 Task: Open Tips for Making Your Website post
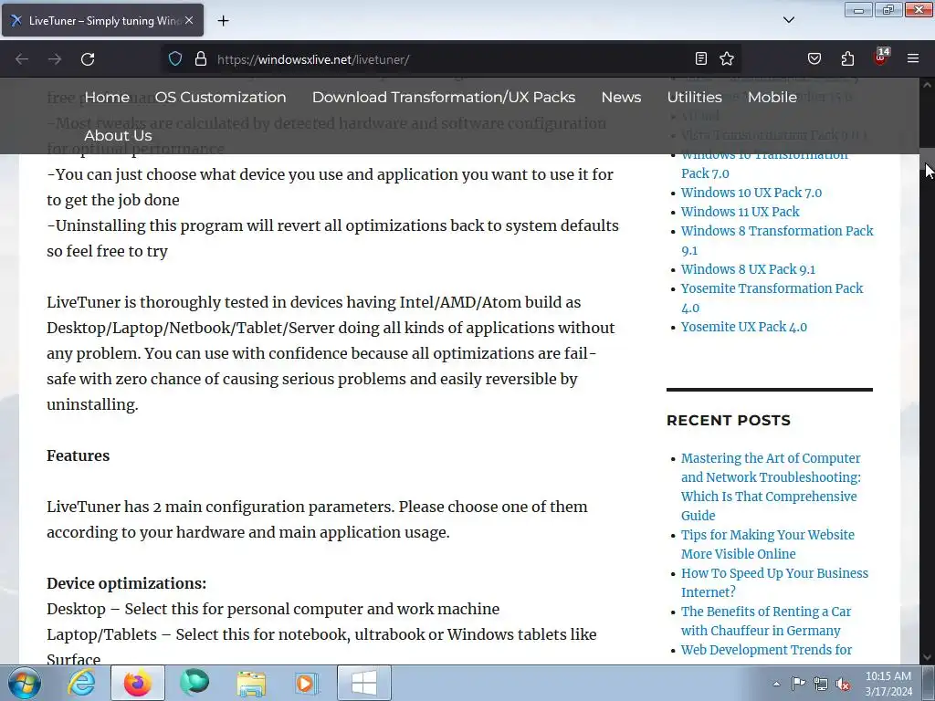tap(767, 544)
